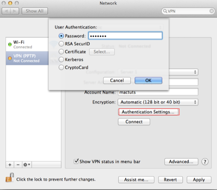Open help with the question mark icon
Image resolution: width=217 pixels, height=190 pixels.
click(x=205, y=162)
